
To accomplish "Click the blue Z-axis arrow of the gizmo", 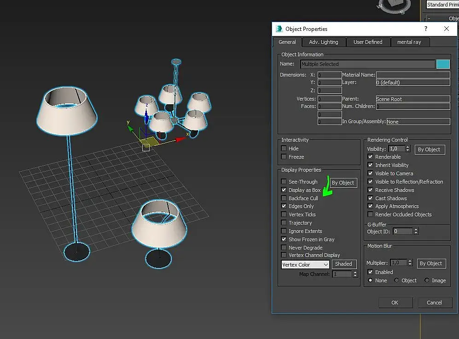I will click(146, 117).
